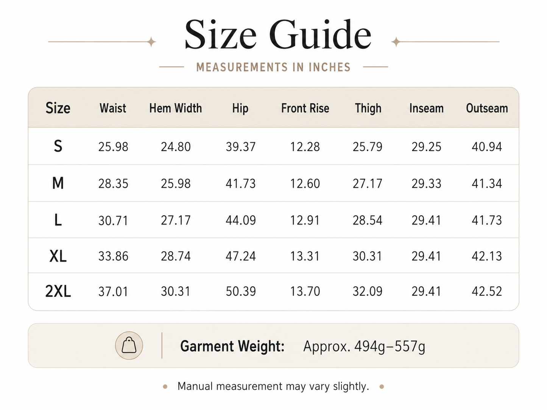This screenshot has width=547, height=410.
Task: Select the Waist column header
Action: [x=113, y=108]
